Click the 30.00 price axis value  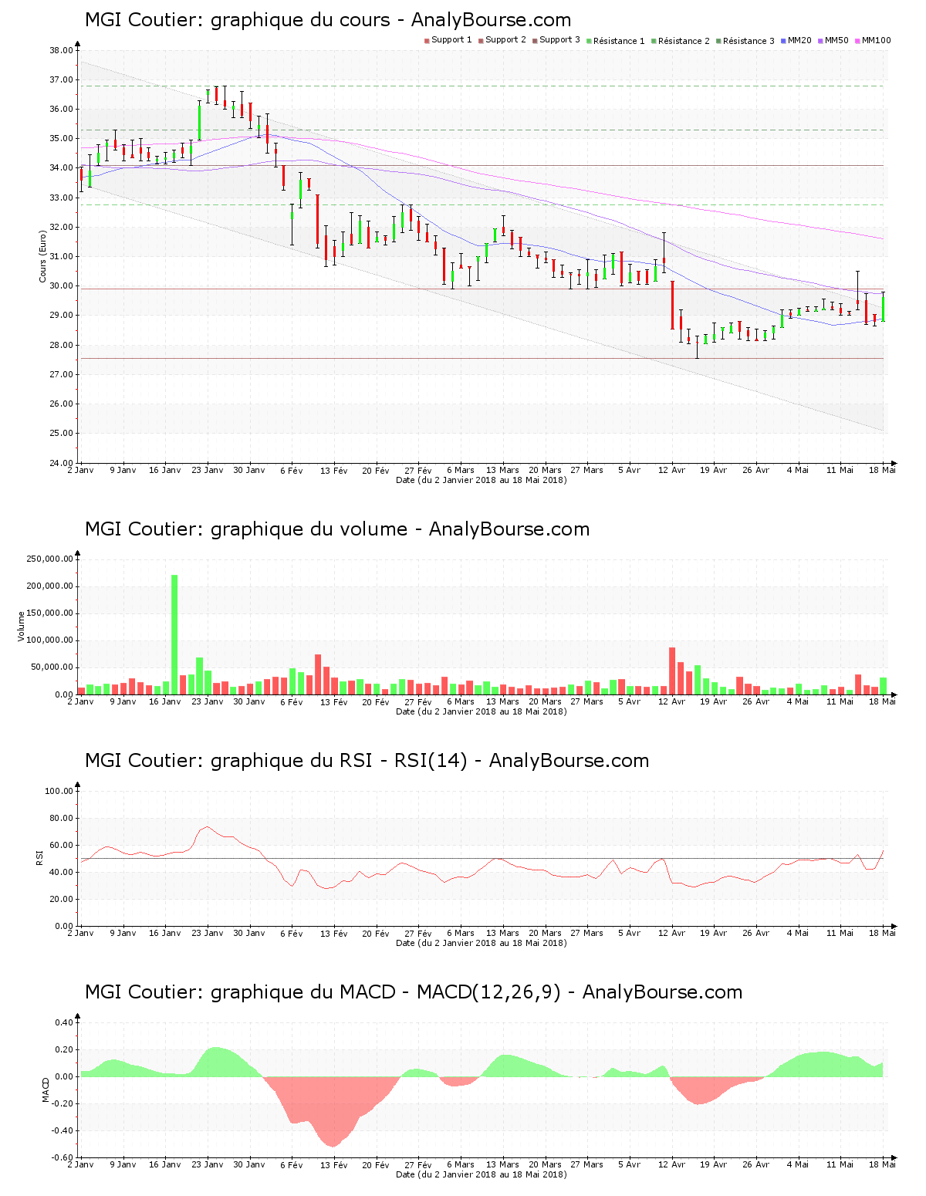click(x=61, y=285)
